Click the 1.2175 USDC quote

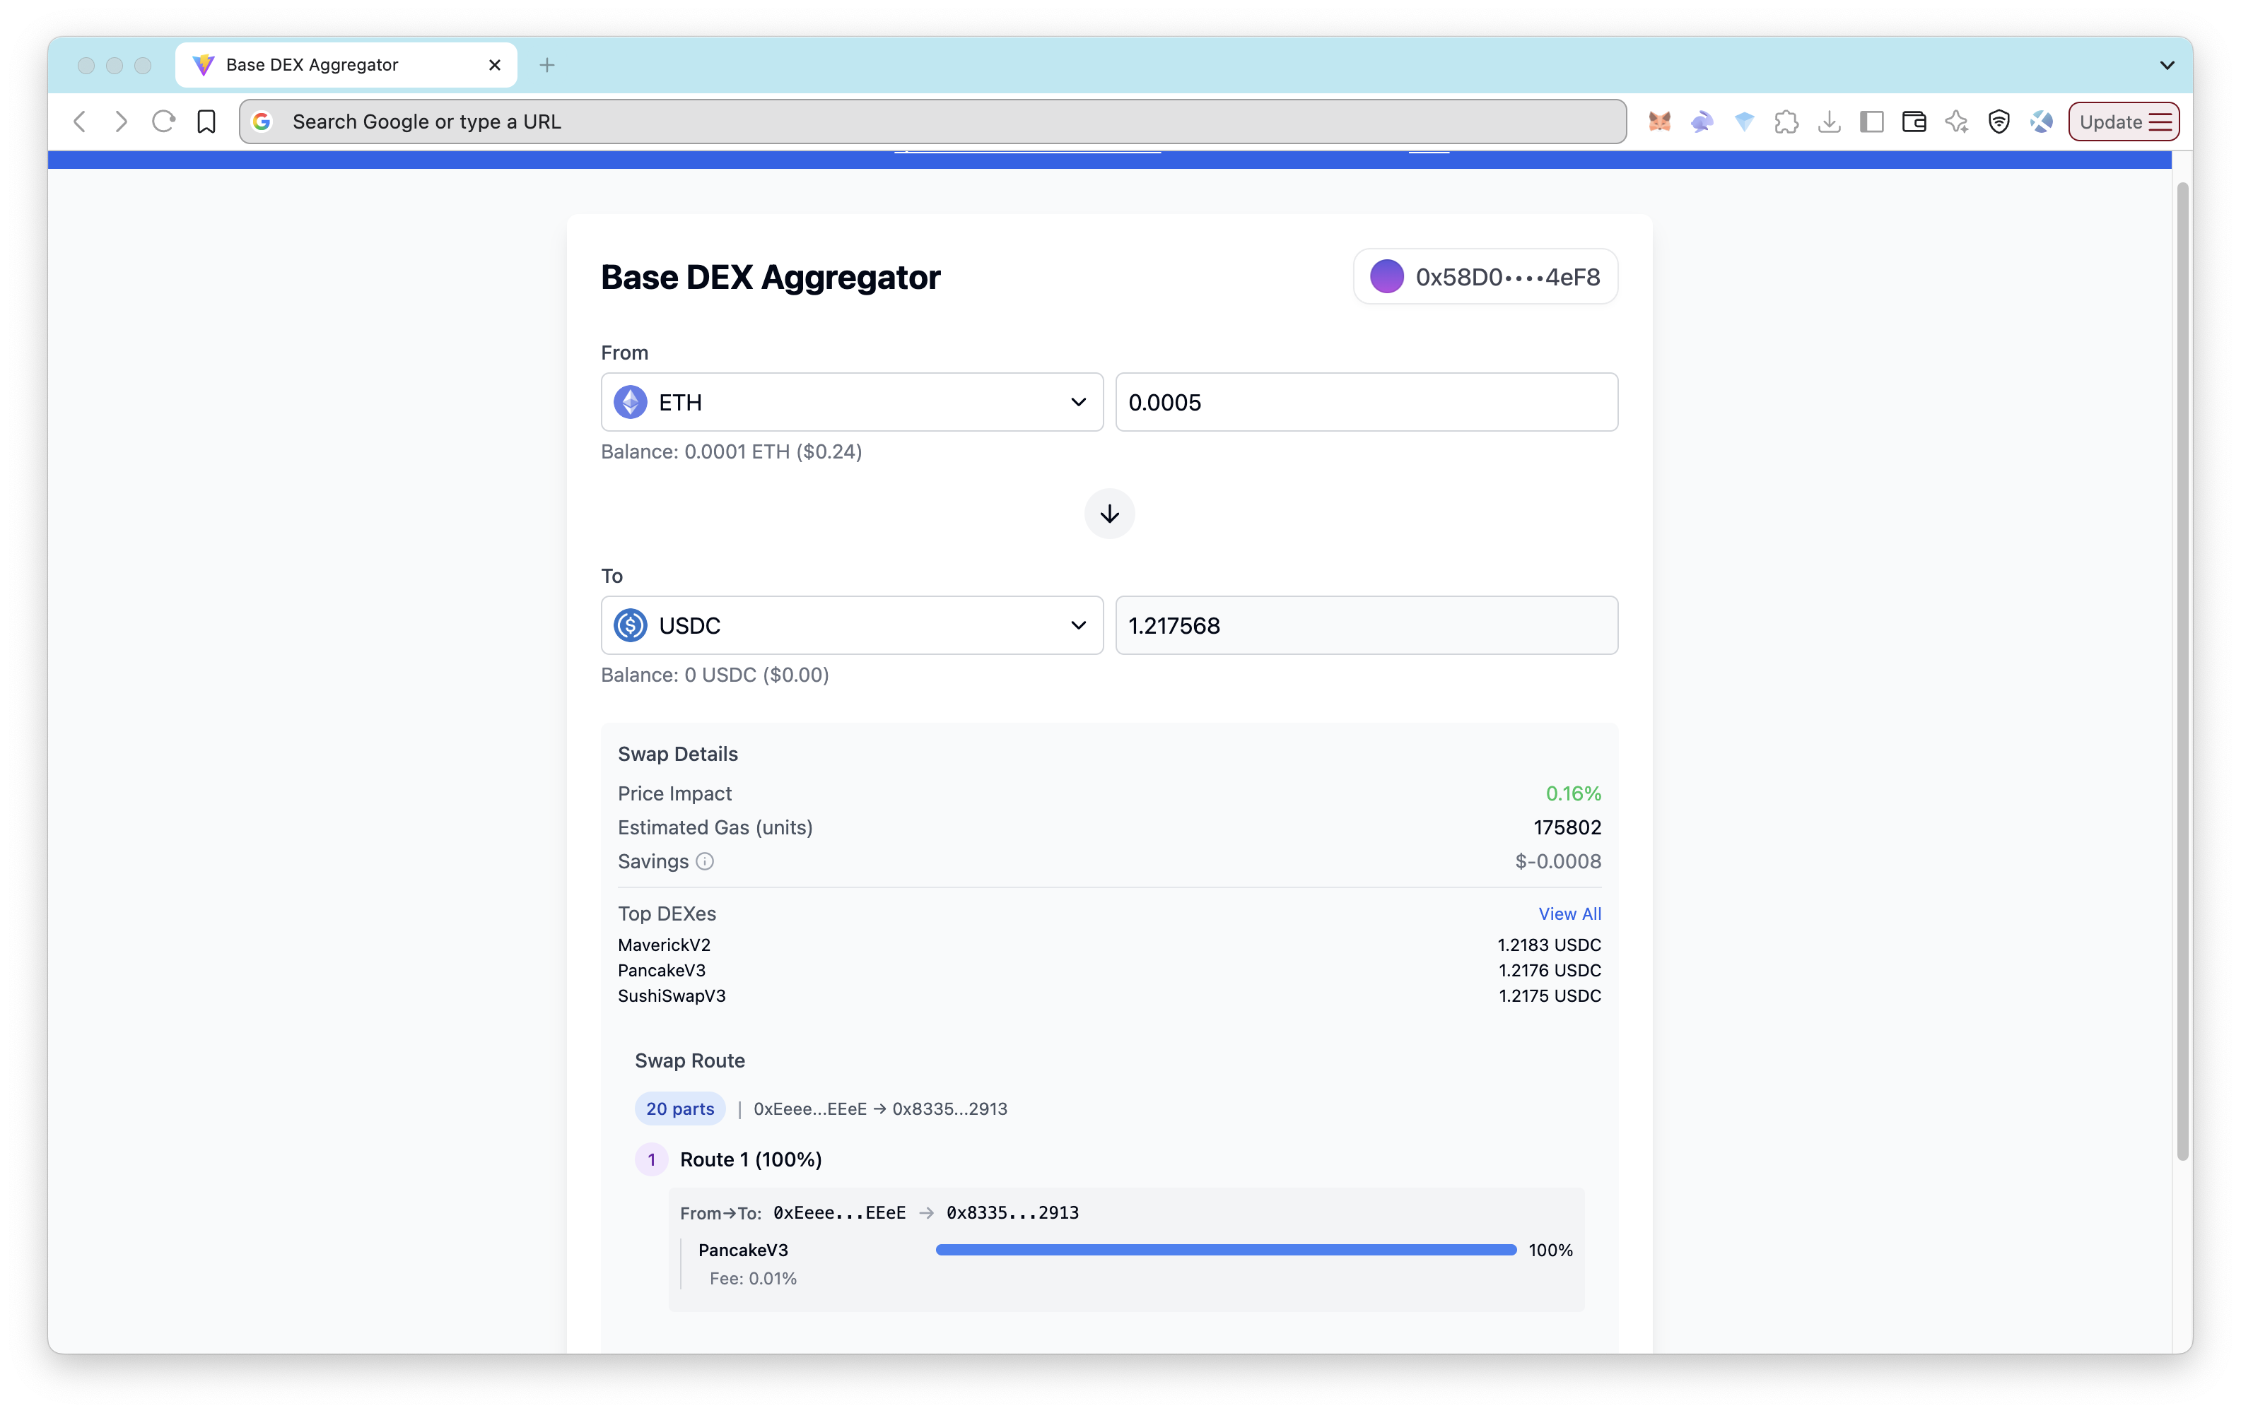(1550, 995)
